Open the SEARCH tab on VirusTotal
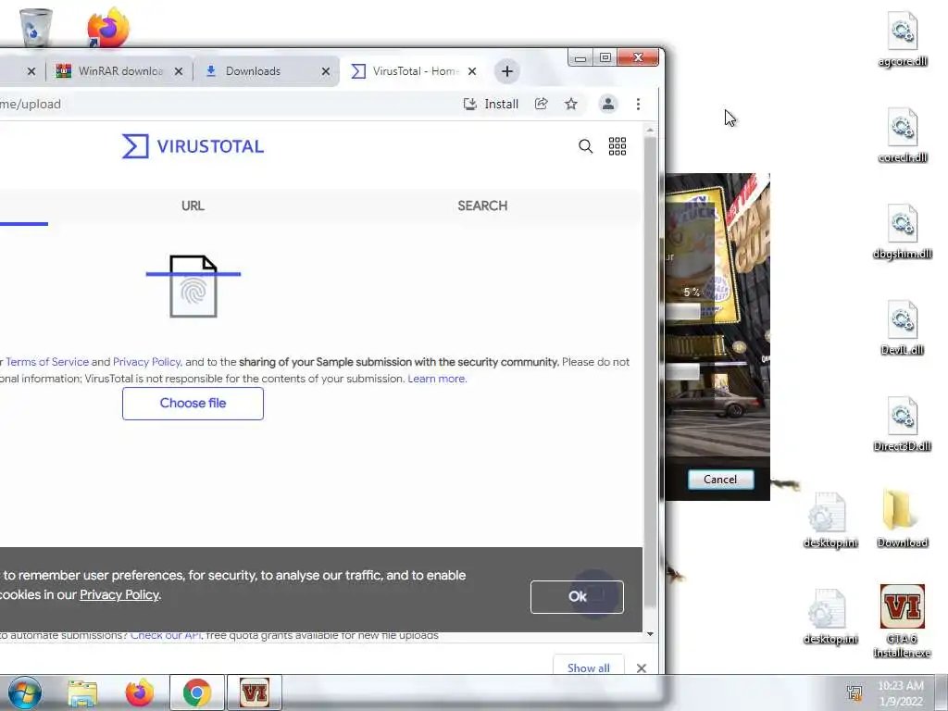This screenshot has width=948, height=711. pyautogui.click(x=482, y=206)
